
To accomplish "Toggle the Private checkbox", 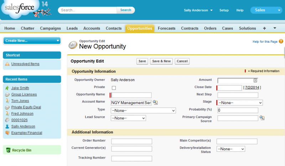I will tap(114, 88).
